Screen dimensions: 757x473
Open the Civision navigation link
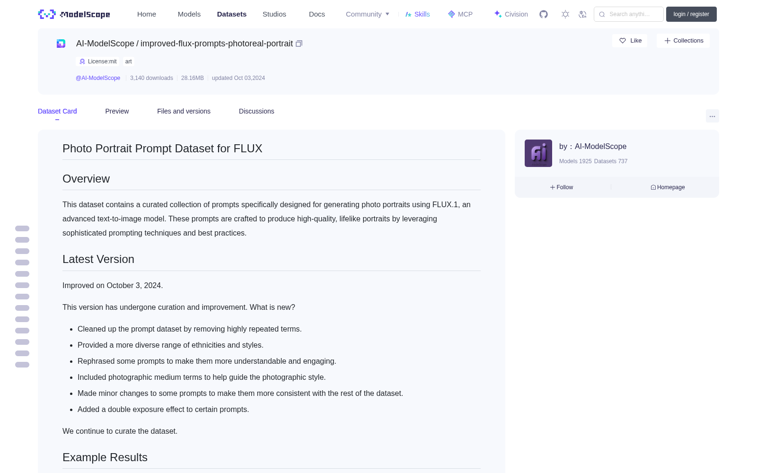511,14
